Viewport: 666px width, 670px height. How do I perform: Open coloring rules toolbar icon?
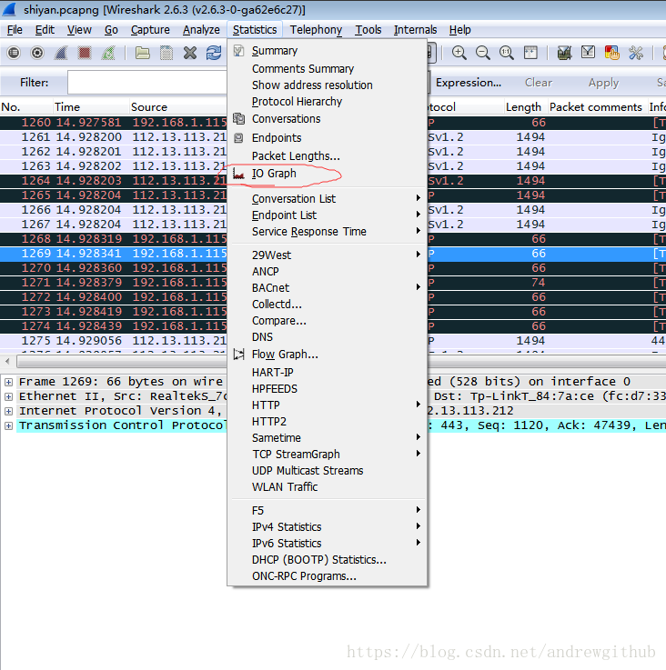coord(612,53)
